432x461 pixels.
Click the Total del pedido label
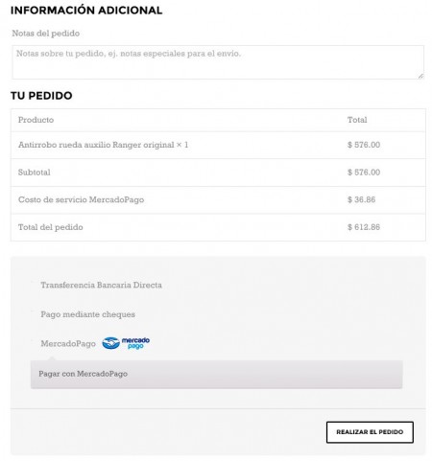51,227
